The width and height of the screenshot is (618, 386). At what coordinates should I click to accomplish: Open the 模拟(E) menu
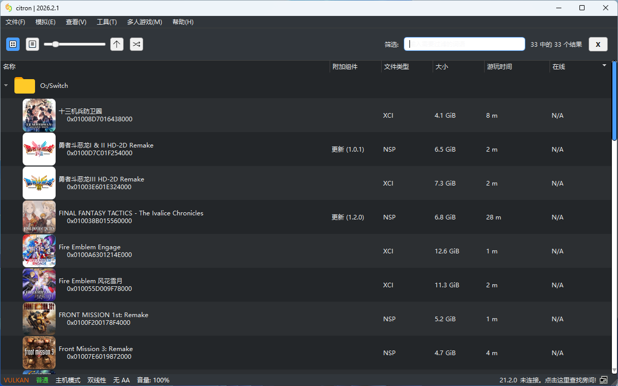(45, 22)
